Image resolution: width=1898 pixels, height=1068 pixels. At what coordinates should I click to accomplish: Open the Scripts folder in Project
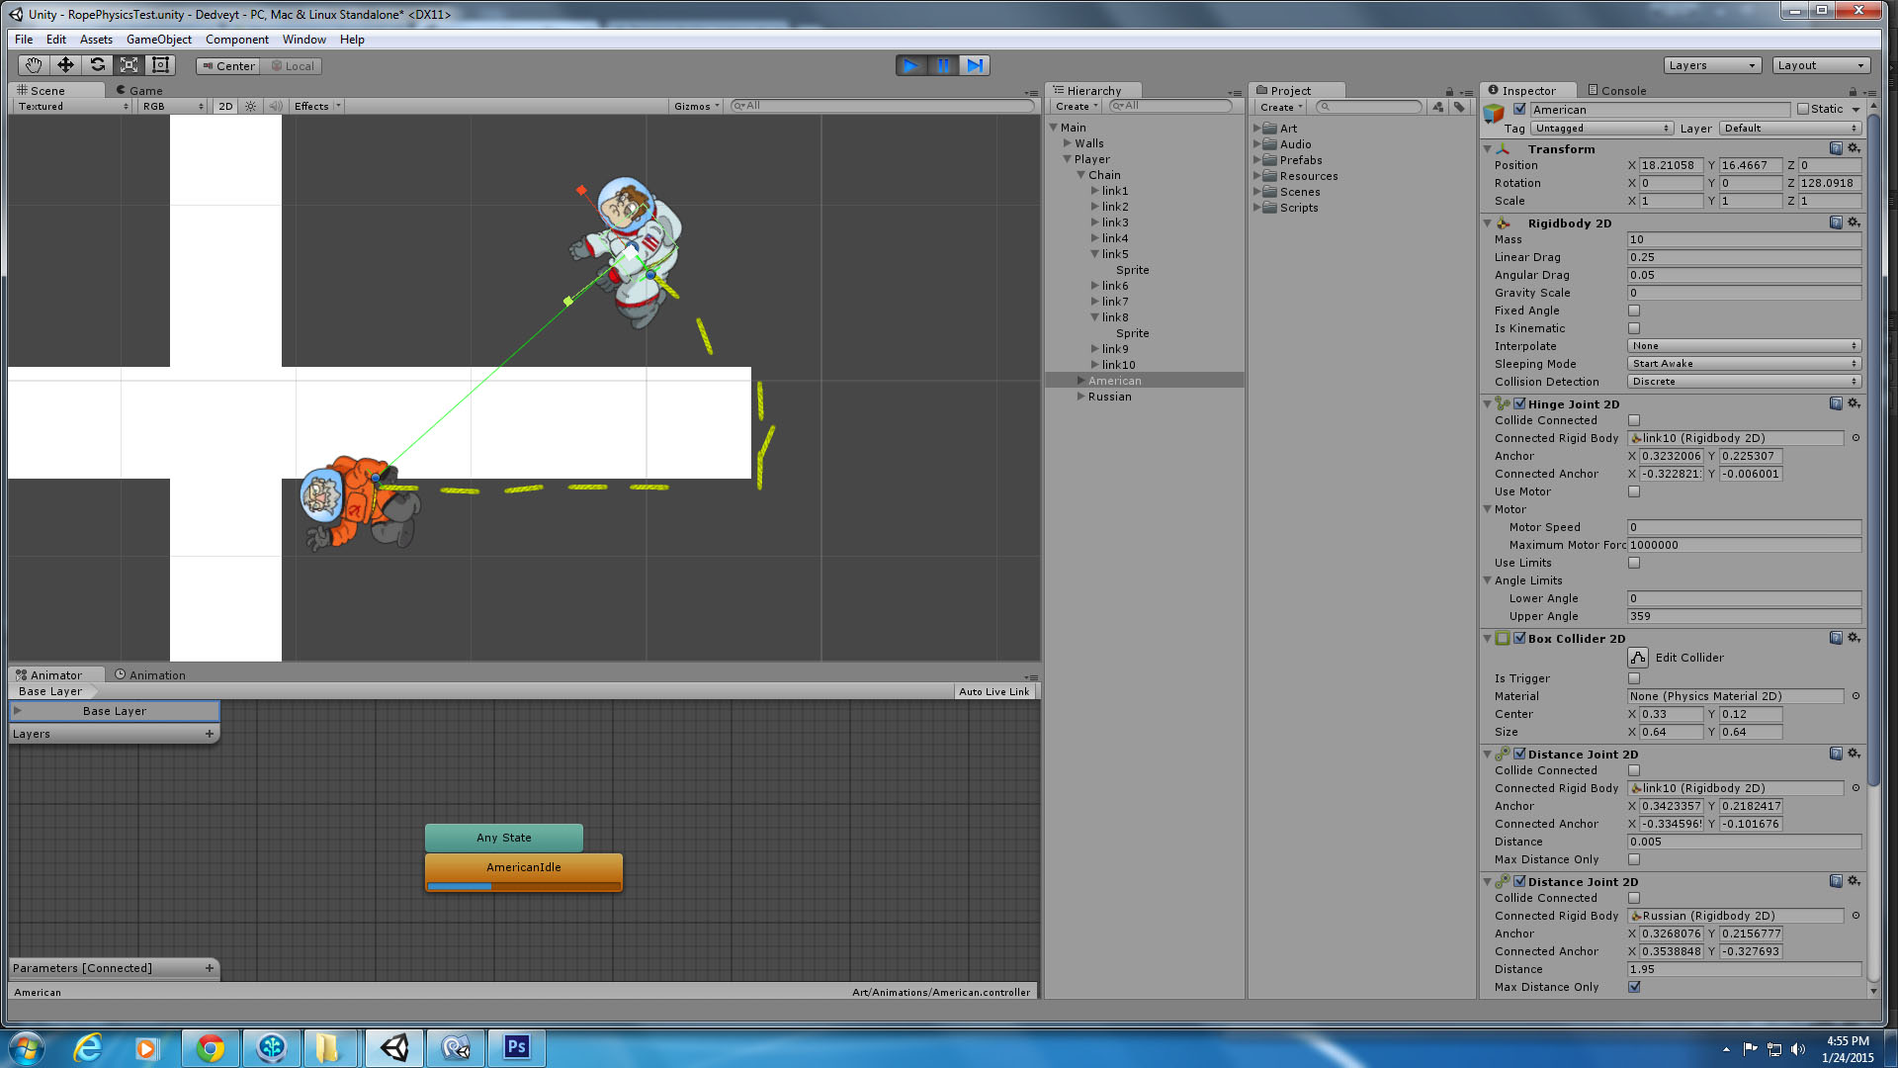(1298, 208)
